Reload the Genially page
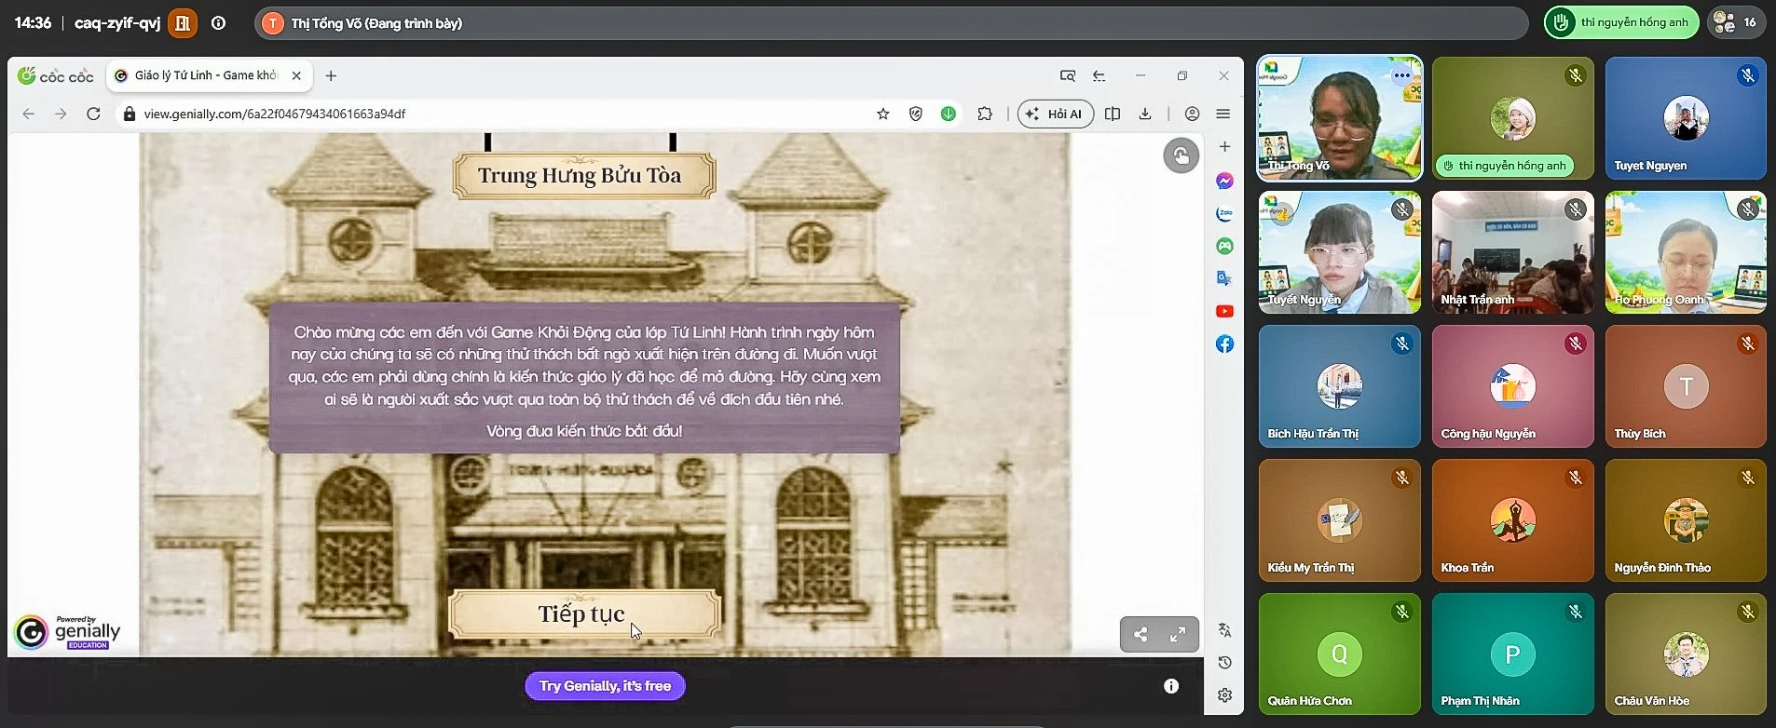Image resolution: width=1776 pixels, height=728 pixels. click(x=93, y=114)
